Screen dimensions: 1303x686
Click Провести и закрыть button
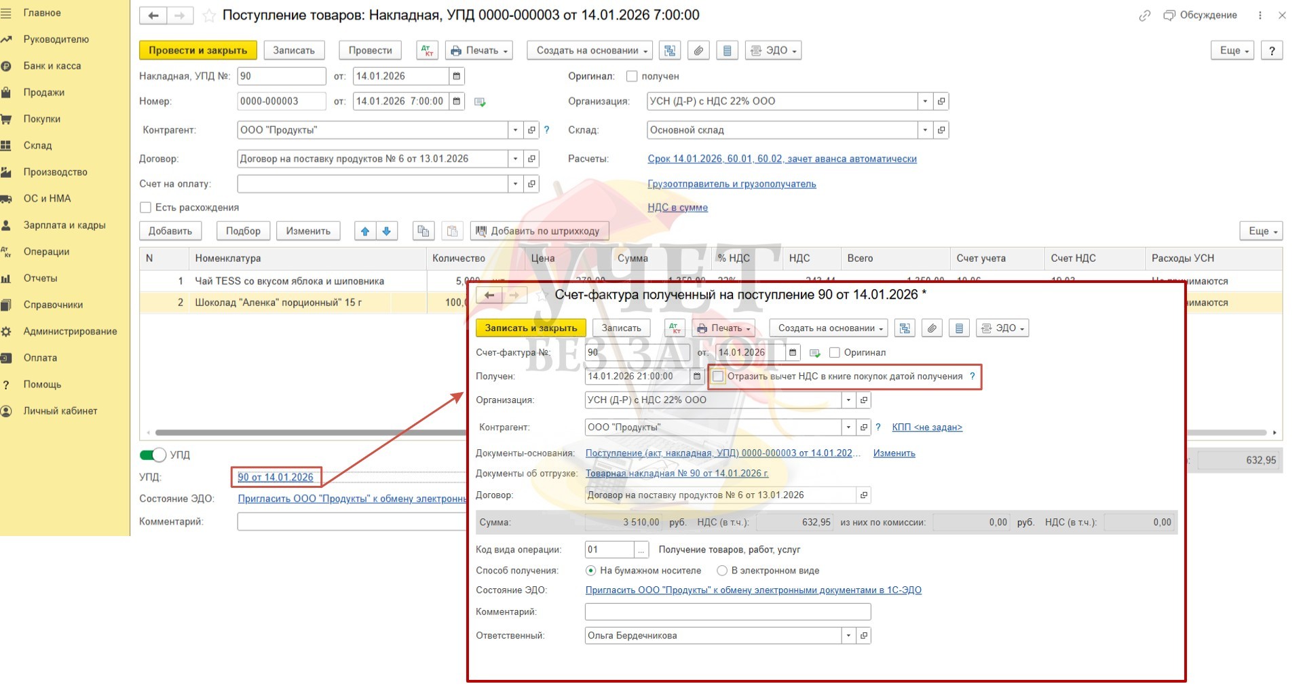click(x=198, y=50)
